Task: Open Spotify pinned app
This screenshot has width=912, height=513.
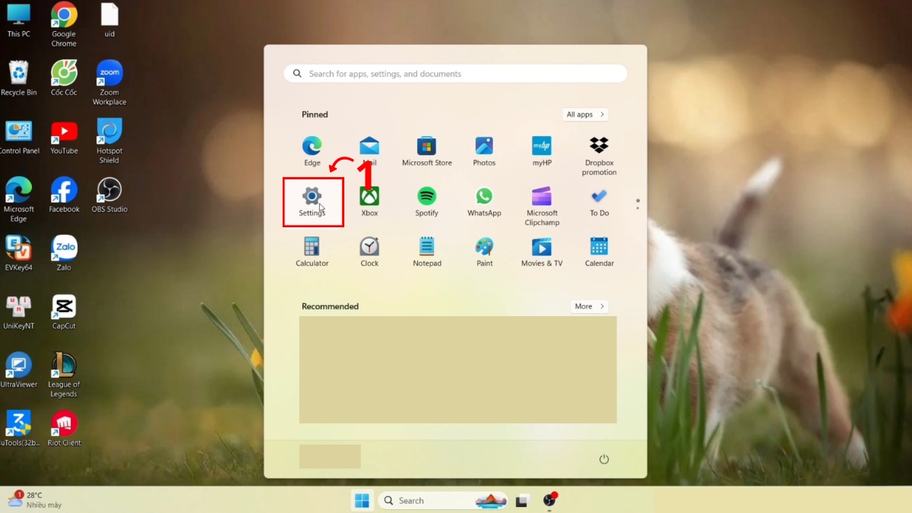Action: point(427,202)
